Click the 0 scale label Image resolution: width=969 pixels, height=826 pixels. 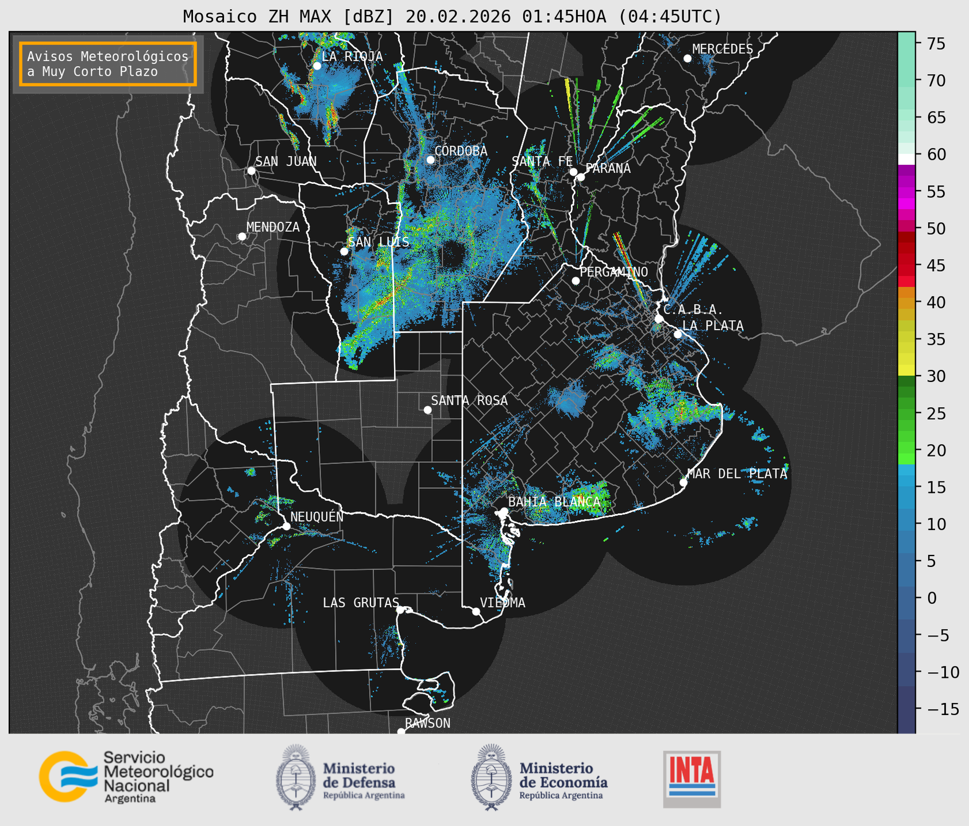pos(931,598)
